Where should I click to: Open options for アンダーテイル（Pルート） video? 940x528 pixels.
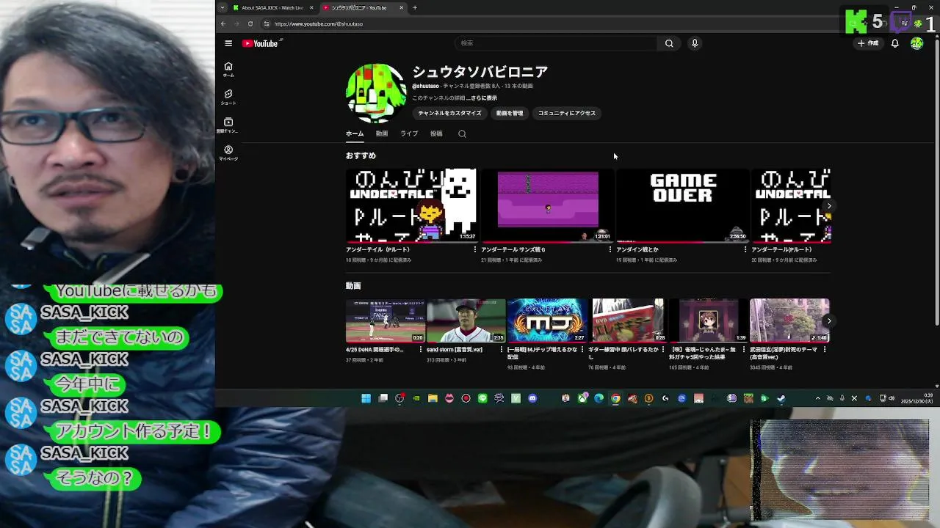474,249
